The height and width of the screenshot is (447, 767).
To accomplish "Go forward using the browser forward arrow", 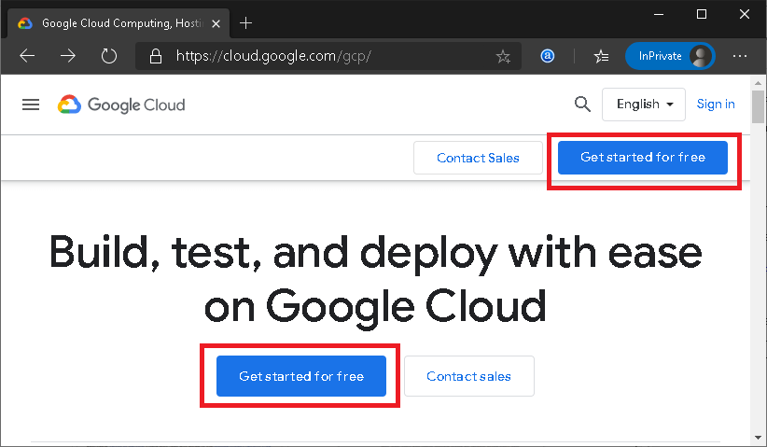I will (x=68, y=56).
